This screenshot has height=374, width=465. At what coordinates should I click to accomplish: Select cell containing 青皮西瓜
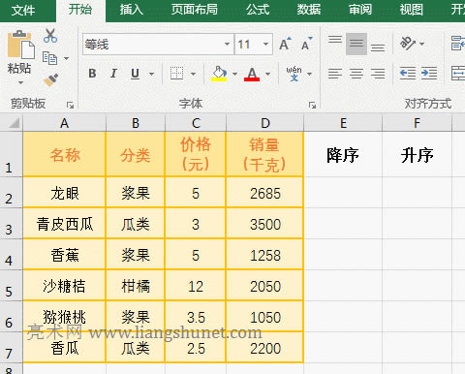(64, 224)
